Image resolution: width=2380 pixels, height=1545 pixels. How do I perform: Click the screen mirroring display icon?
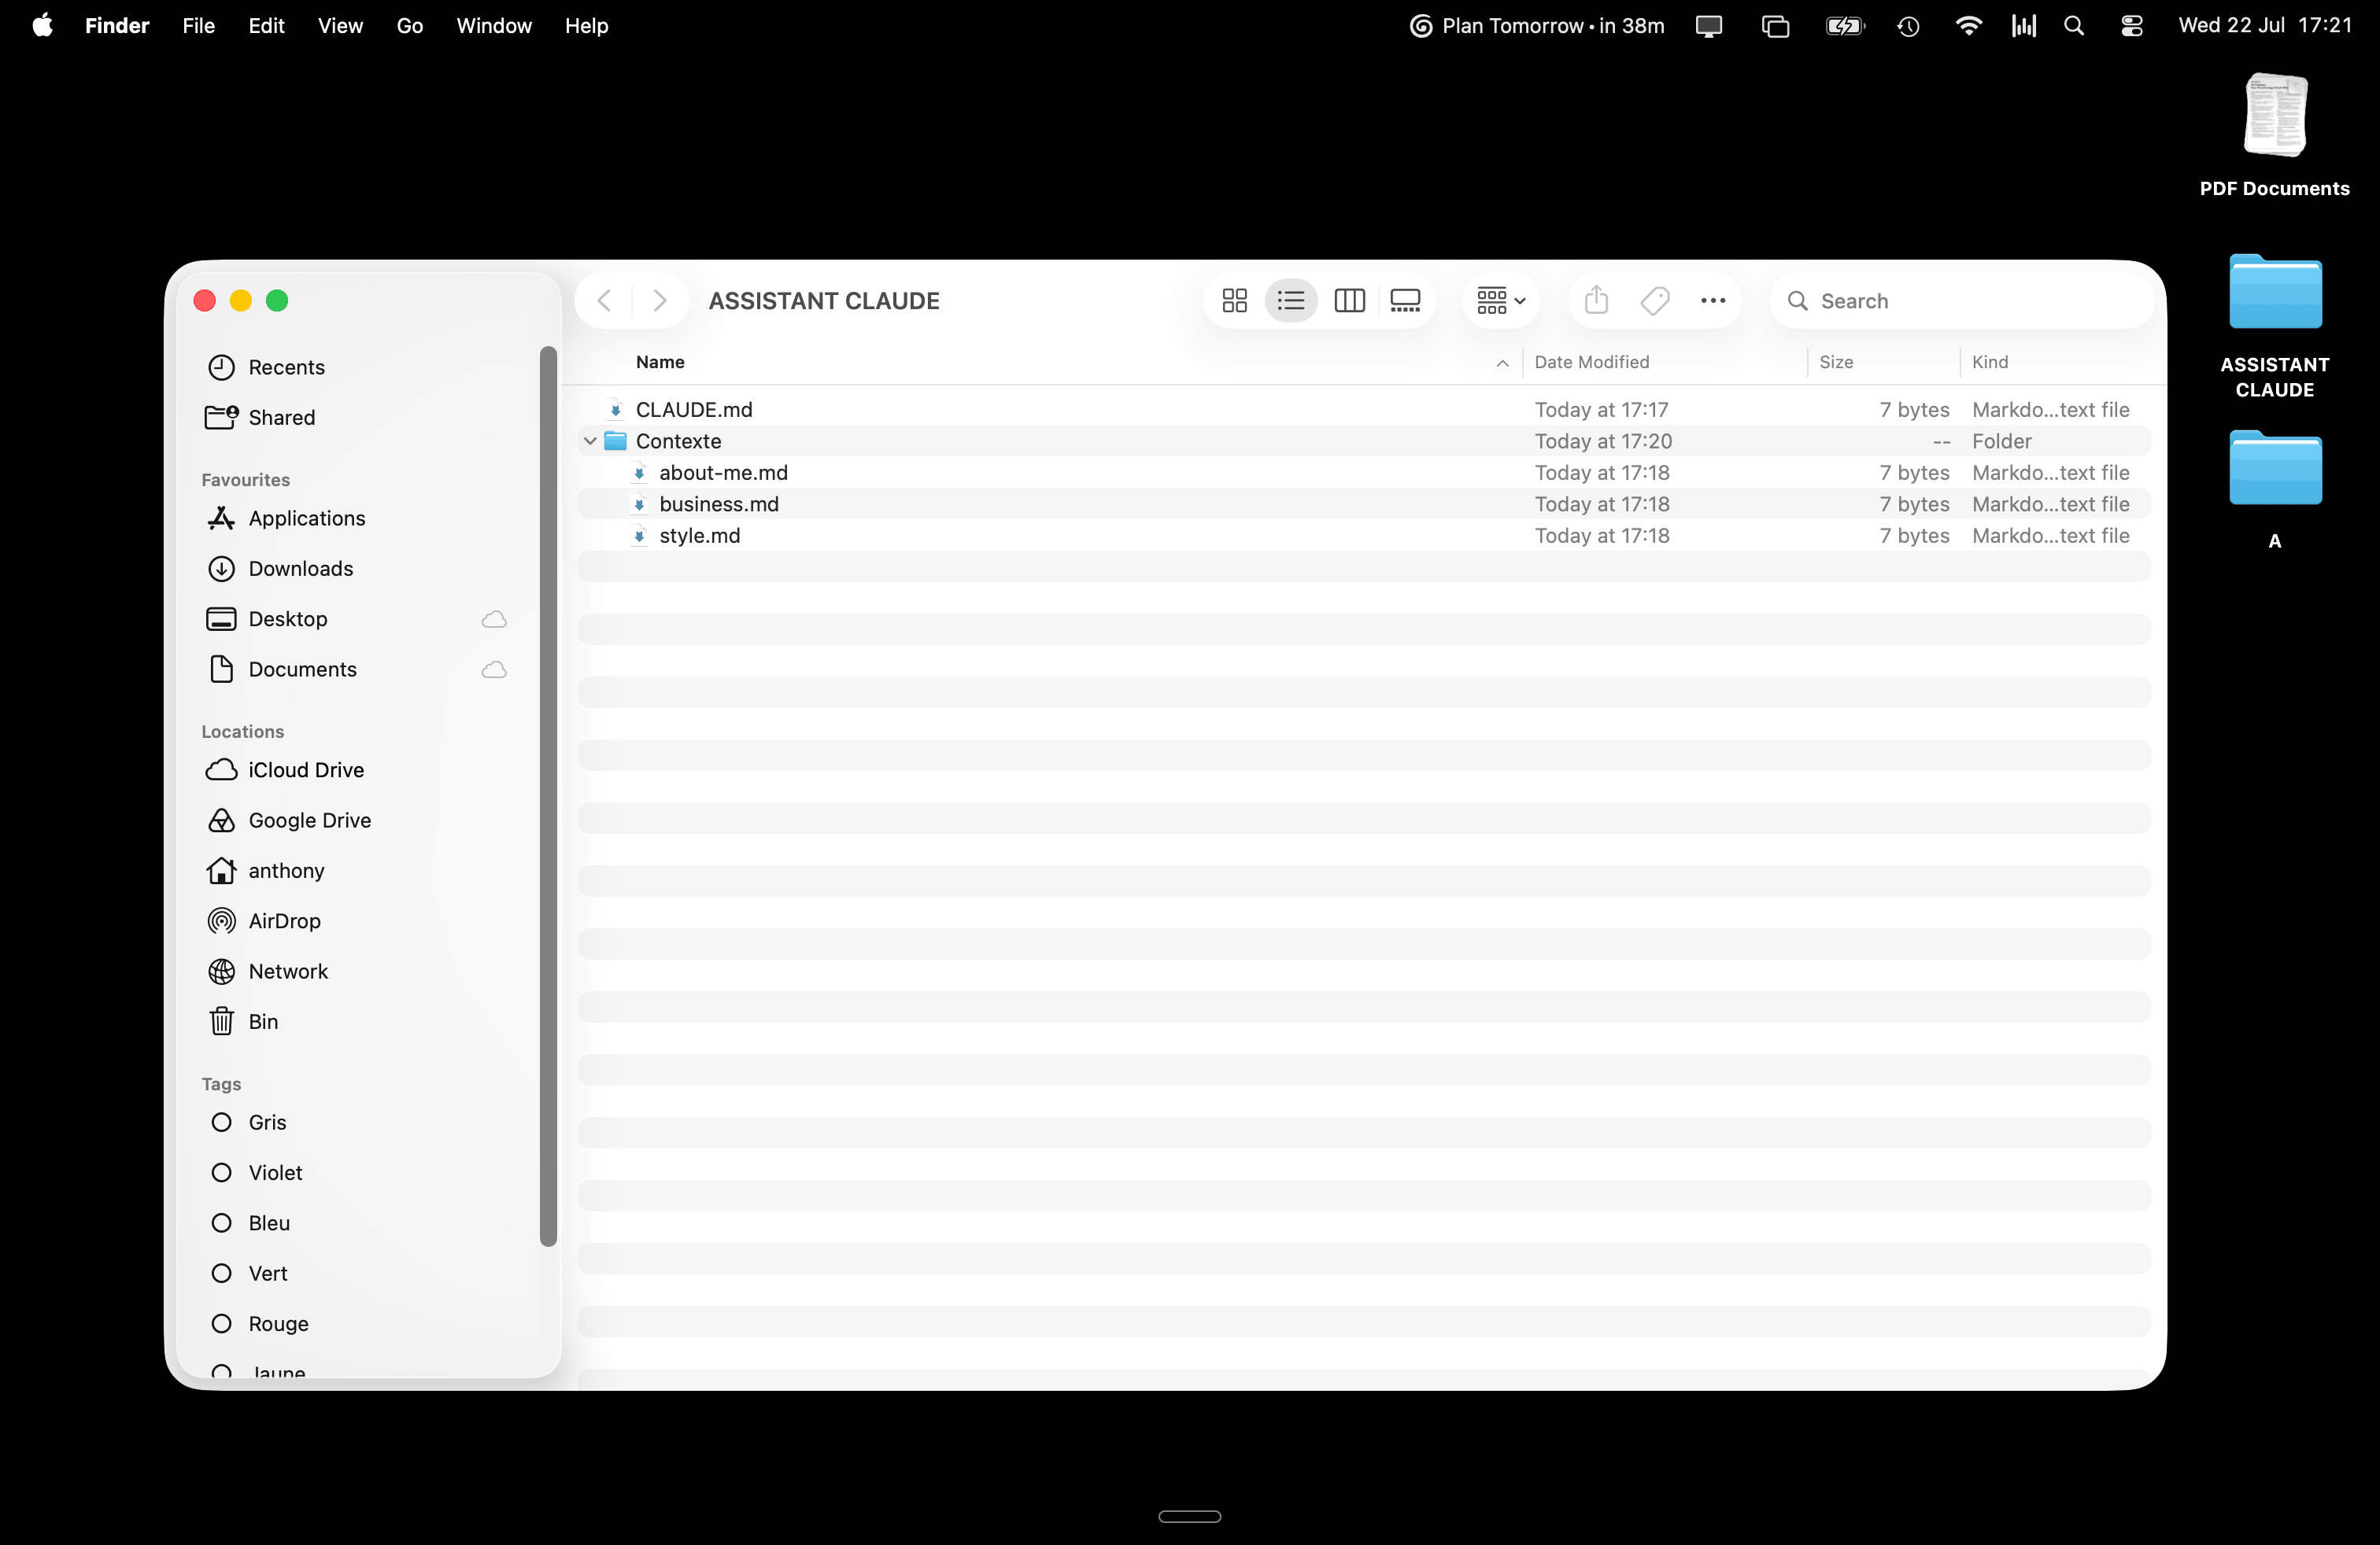tap(1709, 26)
